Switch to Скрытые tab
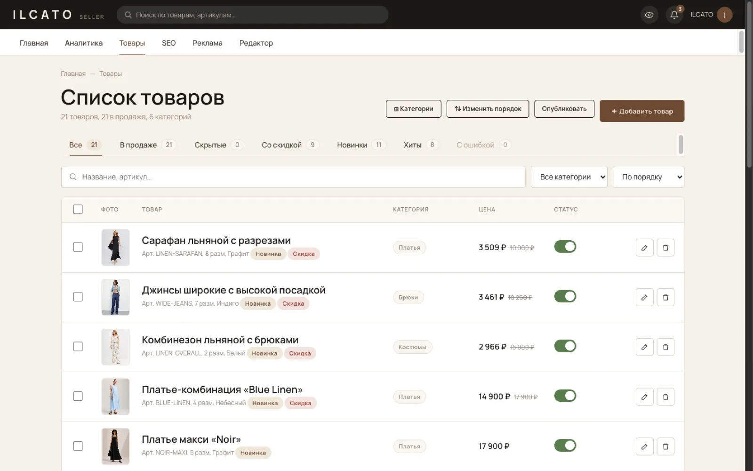753x471 pixels. (x=219, y=145)
